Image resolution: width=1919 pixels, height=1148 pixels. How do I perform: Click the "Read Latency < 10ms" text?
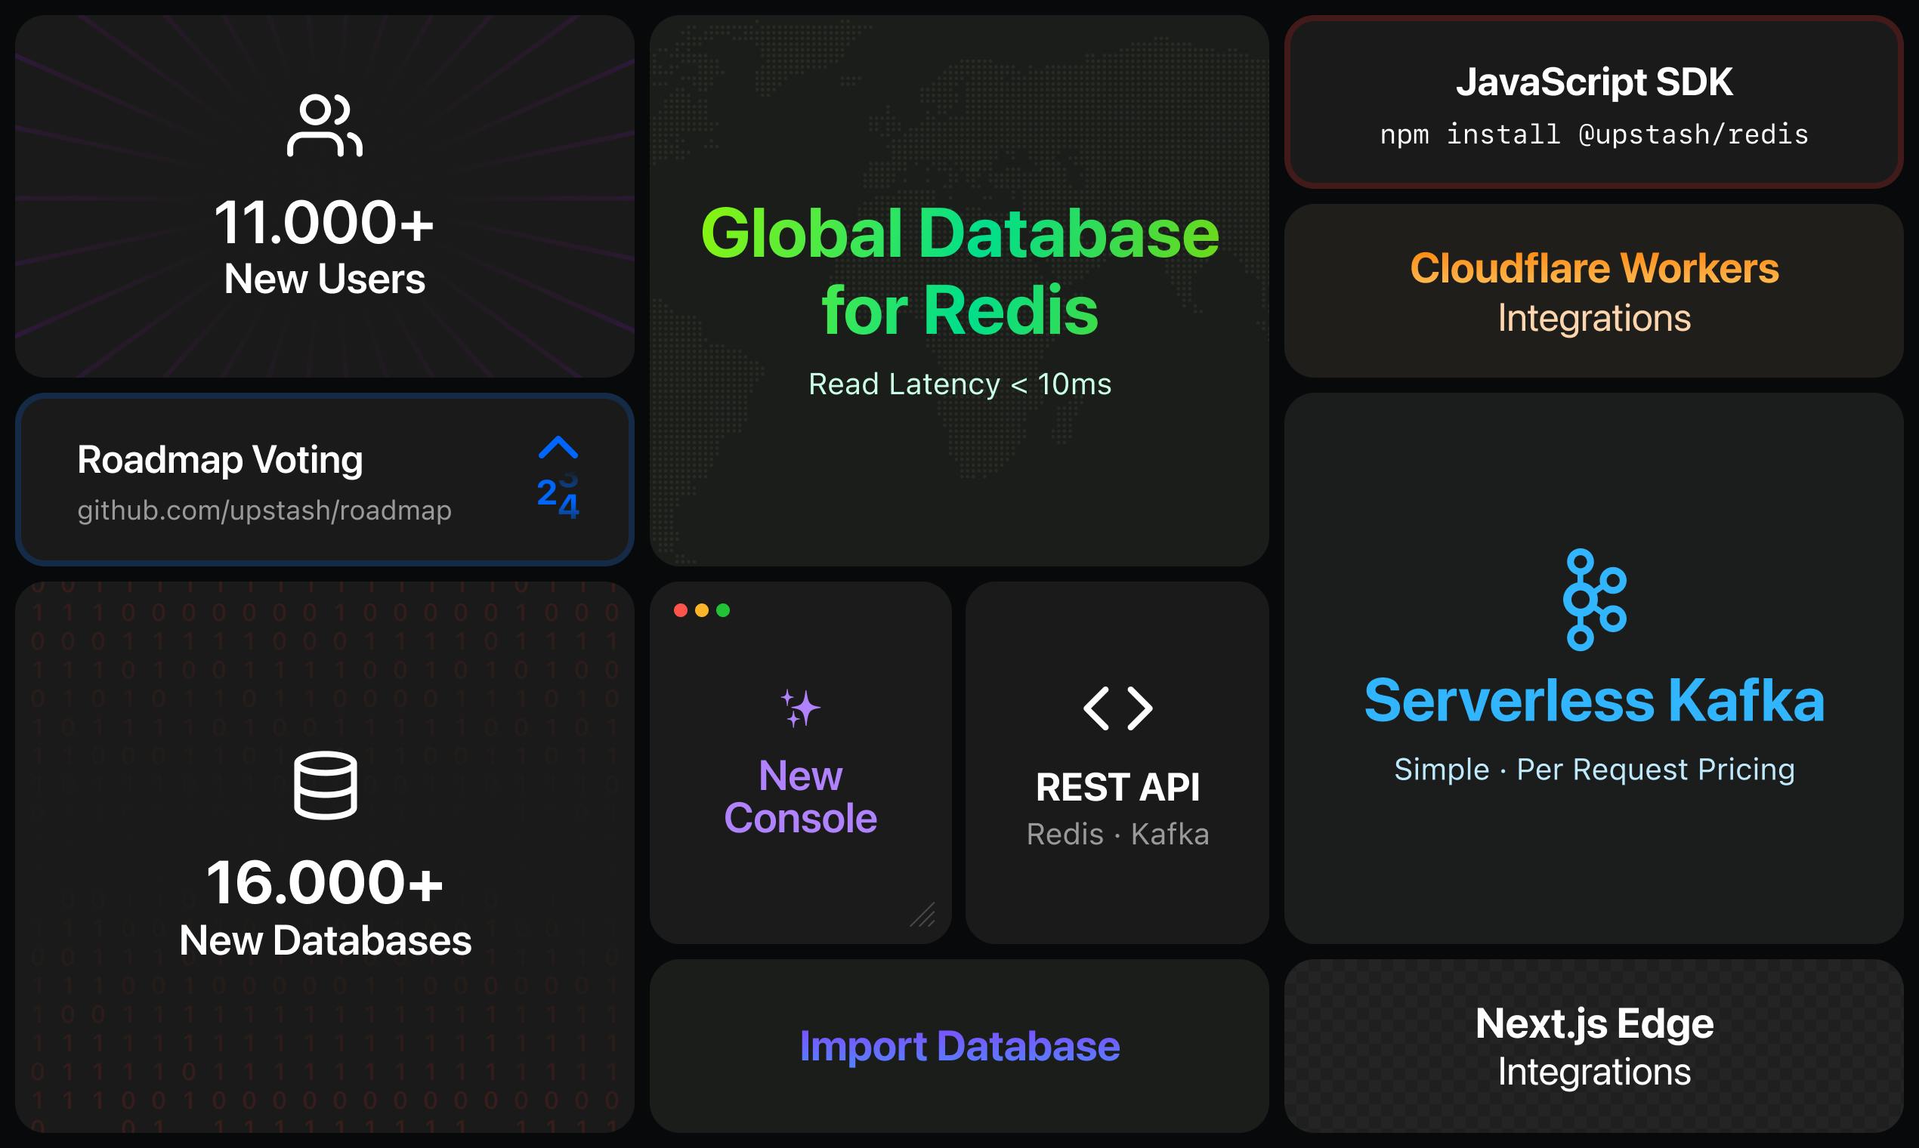pos(959,384)
